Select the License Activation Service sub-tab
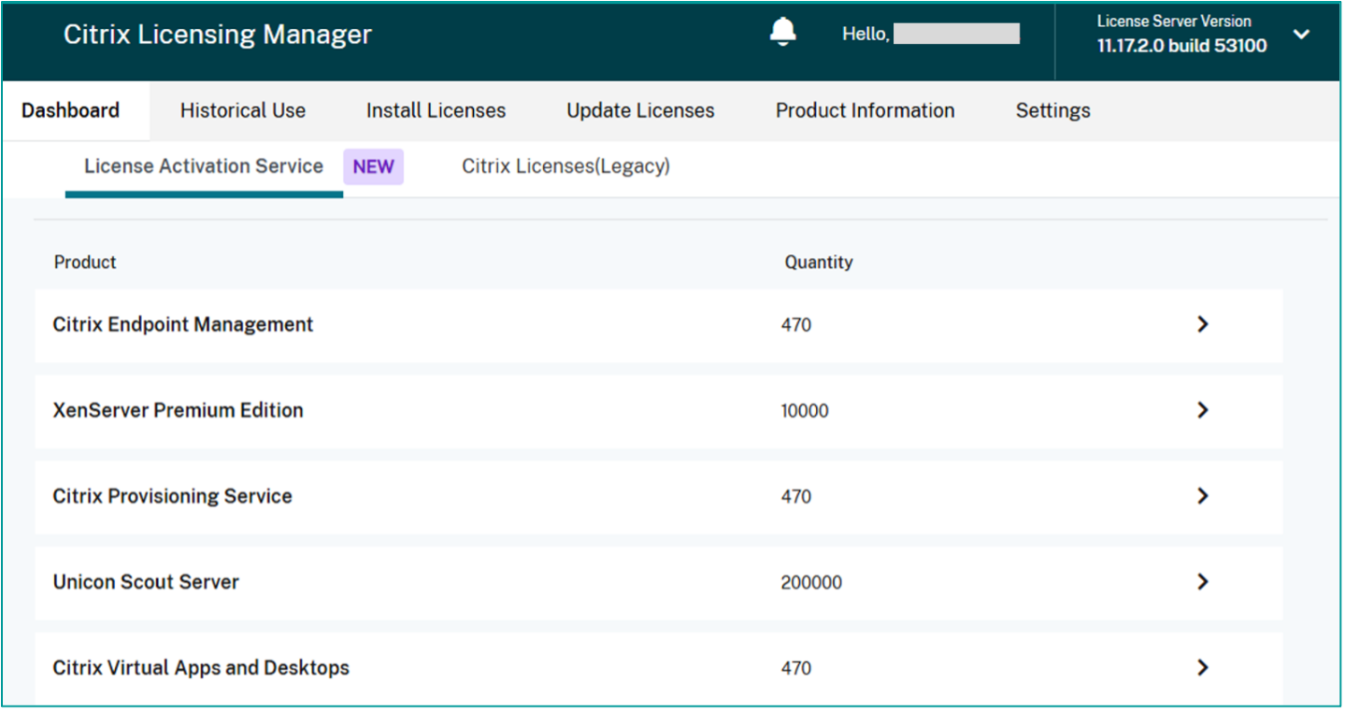Viewport: 1345px width, 710px height. 204,166
